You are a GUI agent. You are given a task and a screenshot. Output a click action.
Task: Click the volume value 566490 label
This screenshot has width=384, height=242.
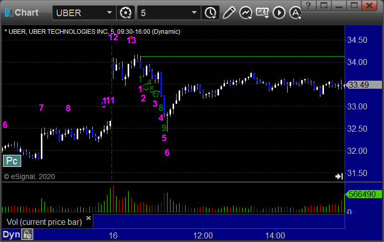click(x=363, y=194)
